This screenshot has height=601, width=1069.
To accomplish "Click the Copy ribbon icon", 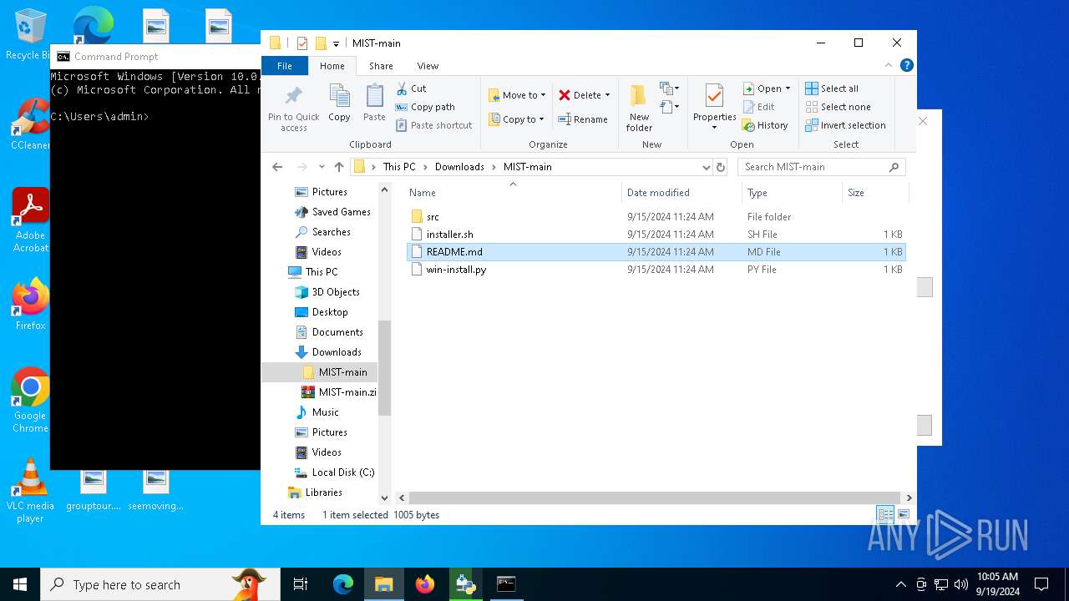I will click(339, 104).
